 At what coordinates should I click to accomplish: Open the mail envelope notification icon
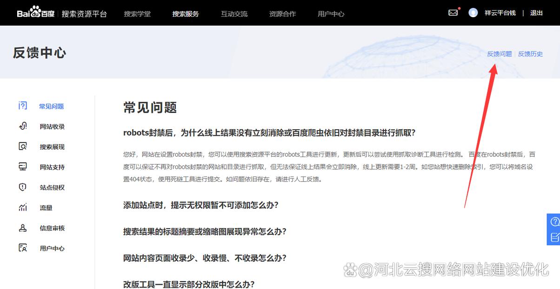pos(453,13)
